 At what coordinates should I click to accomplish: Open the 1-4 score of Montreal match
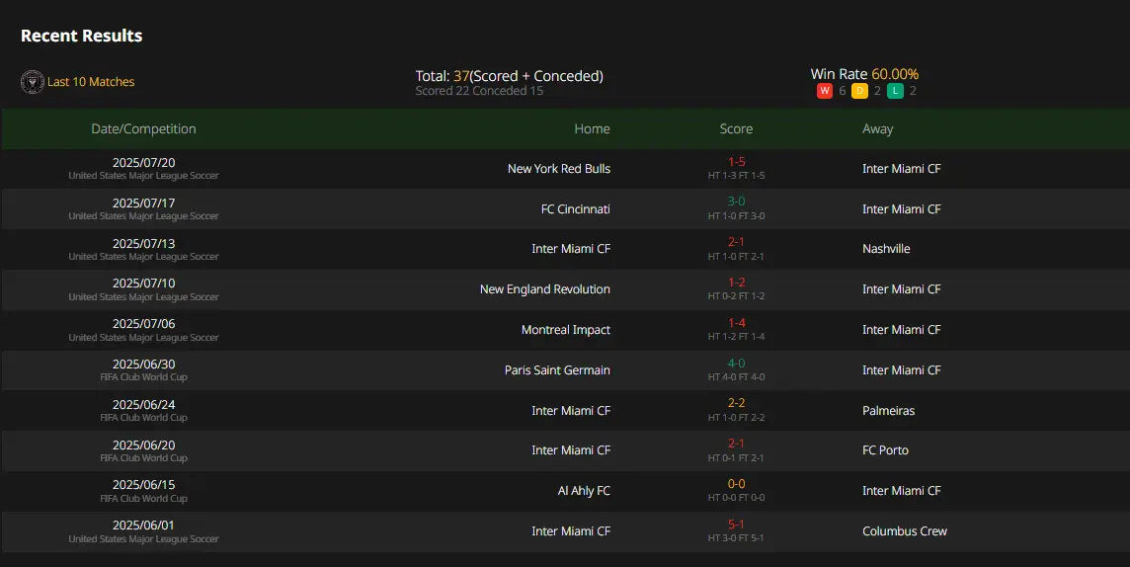coord(736,323)
